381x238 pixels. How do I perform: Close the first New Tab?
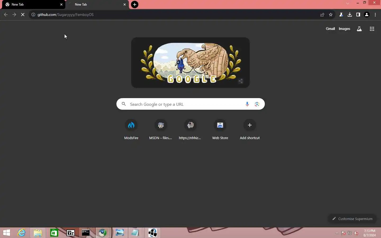click(x=61, y=4)
